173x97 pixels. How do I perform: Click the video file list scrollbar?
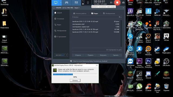pyautogui.click(x=121, y=33)
